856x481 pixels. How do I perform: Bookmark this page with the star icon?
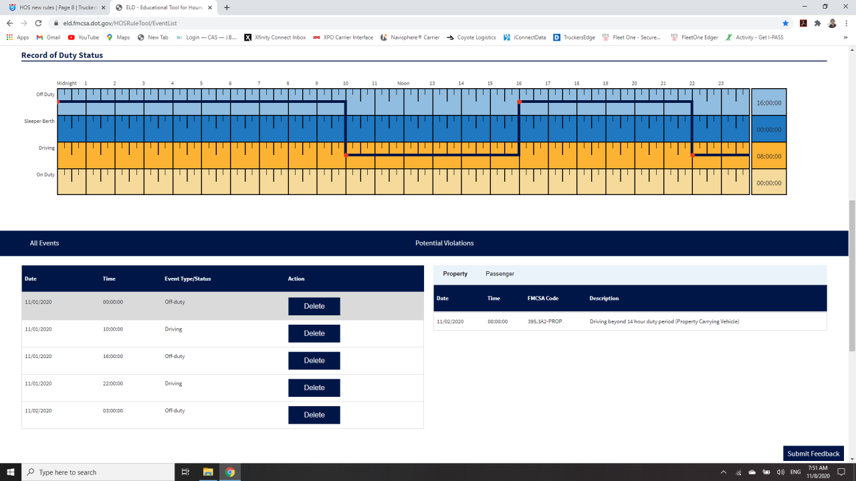point(785,23)
